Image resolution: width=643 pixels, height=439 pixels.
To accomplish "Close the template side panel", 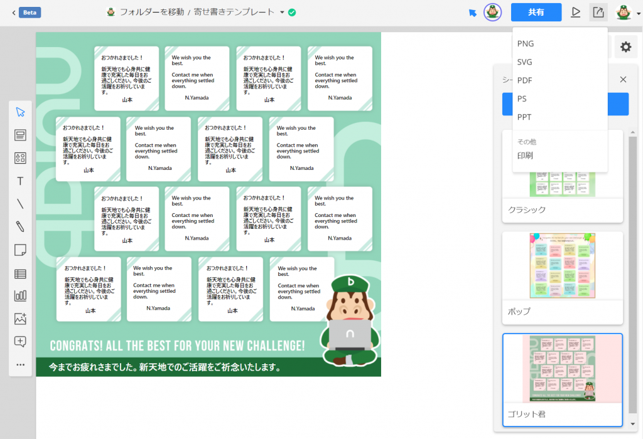I will tap(623, 80).
